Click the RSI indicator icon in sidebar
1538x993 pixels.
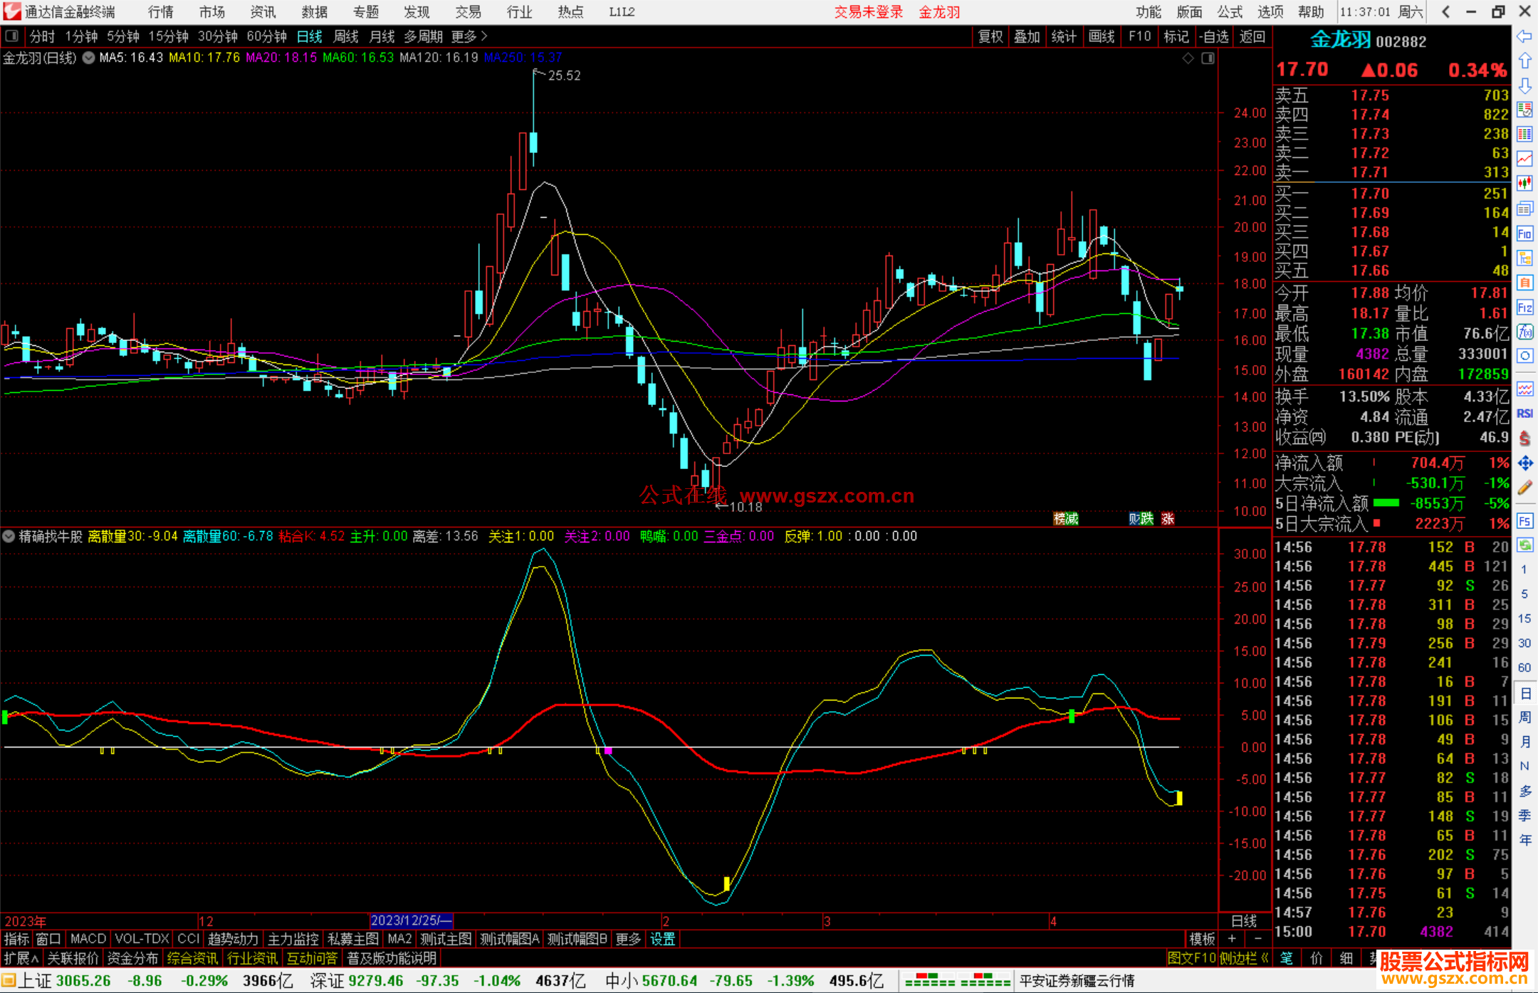[x=1524, y=414]
